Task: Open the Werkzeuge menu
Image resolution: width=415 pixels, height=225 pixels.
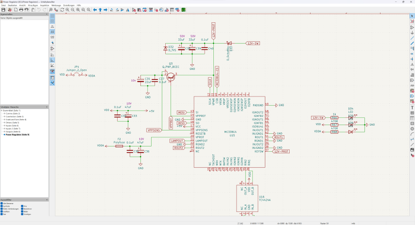Action: point(56,5)
